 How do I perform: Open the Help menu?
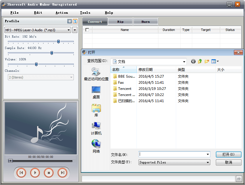coord(109,13)
